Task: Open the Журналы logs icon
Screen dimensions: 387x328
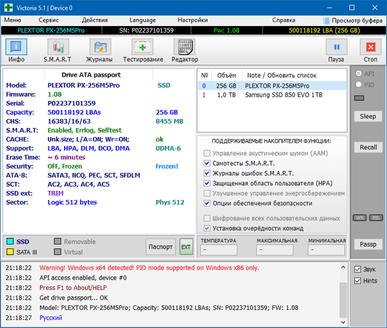Action: 100,47
